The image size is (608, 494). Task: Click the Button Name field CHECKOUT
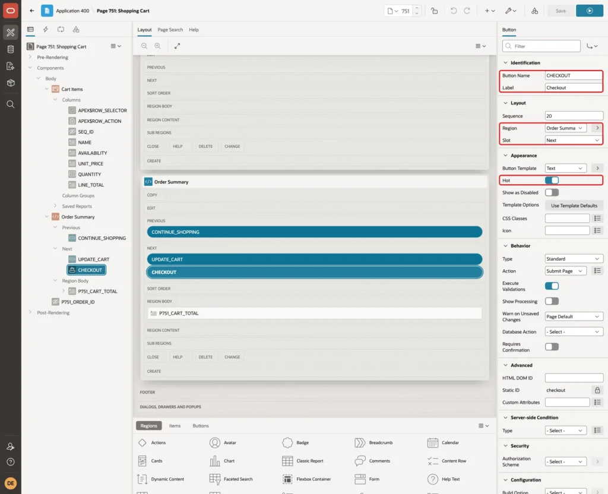[x=574, y=75]
